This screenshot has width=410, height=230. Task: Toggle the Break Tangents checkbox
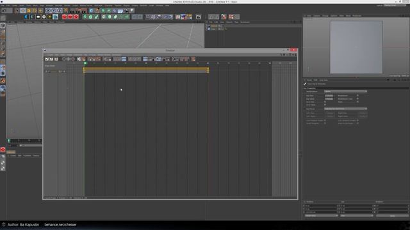coord(325,123)
